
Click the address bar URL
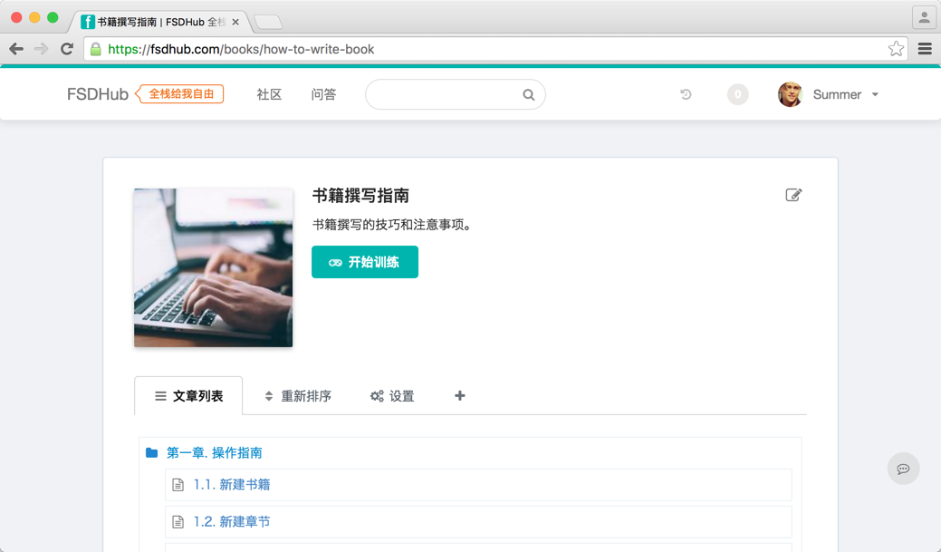tap(241, 49)
